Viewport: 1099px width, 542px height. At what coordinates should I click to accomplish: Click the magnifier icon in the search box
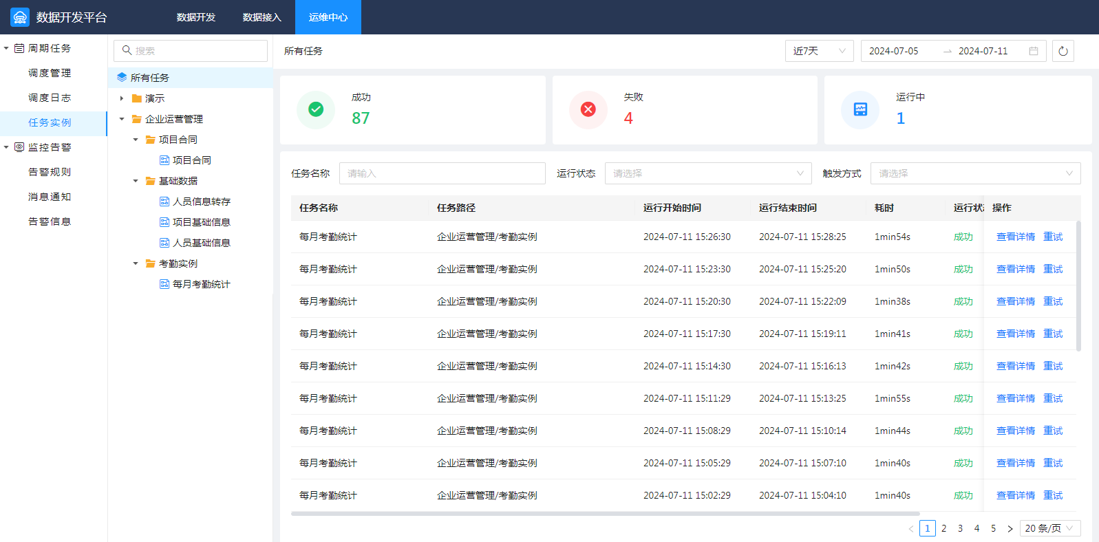pos(127,50)
